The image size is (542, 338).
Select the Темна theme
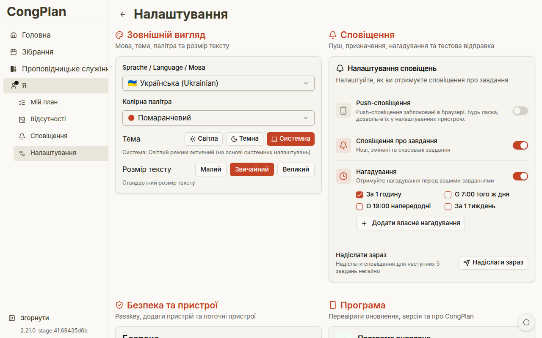point(245,139)
